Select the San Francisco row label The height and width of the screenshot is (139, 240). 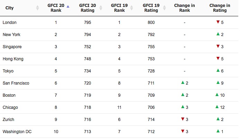point(16,83)
